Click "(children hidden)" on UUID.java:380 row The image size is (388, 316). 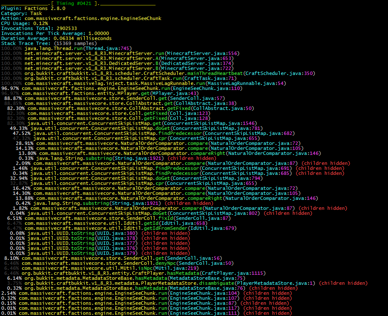click(x=166, y=233)
